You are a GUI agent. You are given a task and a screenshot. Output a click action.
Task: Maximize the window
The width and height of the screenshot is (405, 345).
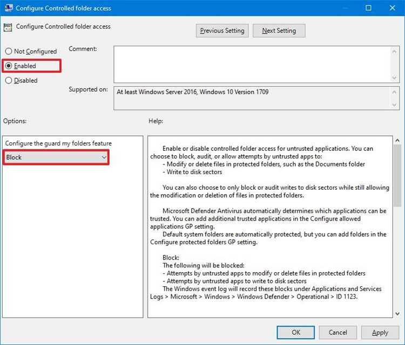click(368, 8)
